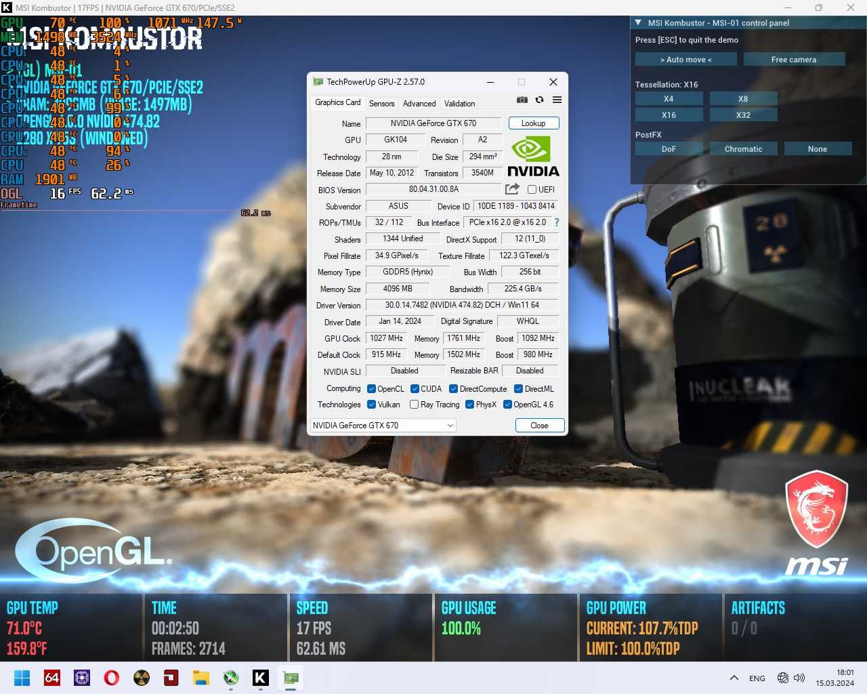
Task: Set tessellation to X4
Action: 669,99
